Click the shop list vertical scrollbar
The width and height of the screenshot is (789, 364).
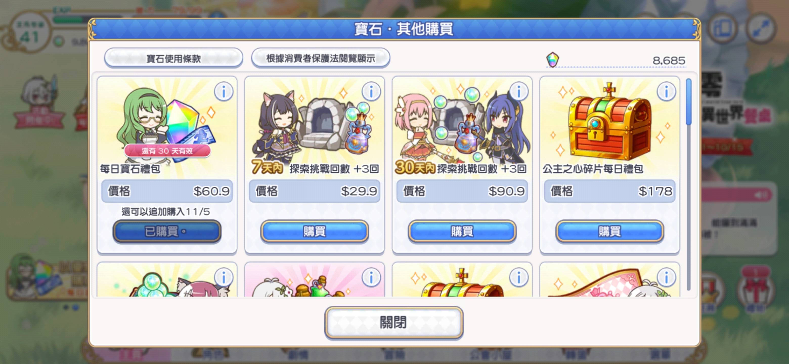click(689, 184)
